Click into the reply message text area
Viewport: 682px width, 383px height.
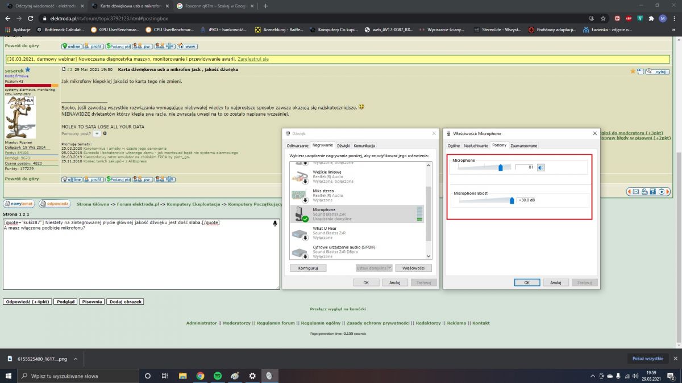[141, 254]
